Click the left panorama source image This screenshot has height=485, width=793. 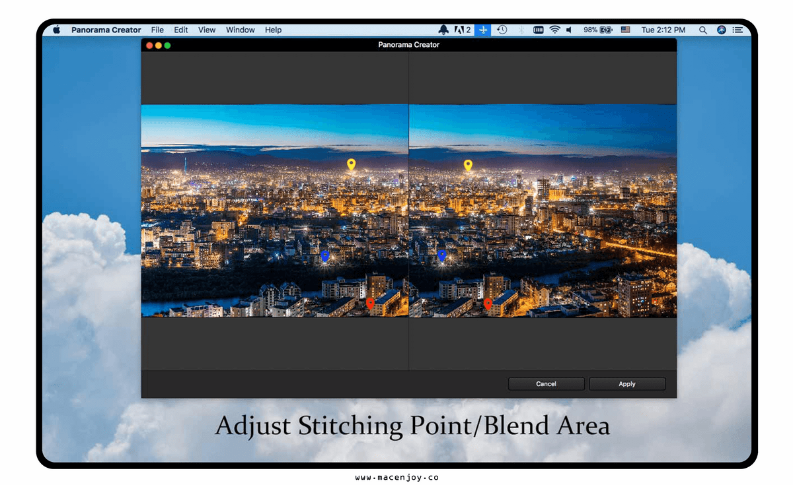[x=275, y=210]
